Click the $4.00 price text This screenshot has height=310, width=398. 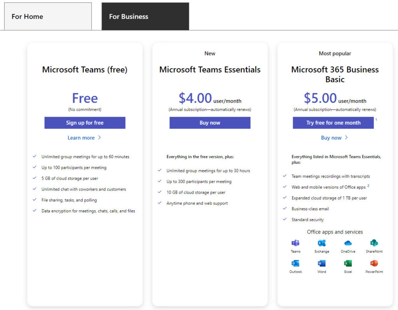(x=195, y=98)
